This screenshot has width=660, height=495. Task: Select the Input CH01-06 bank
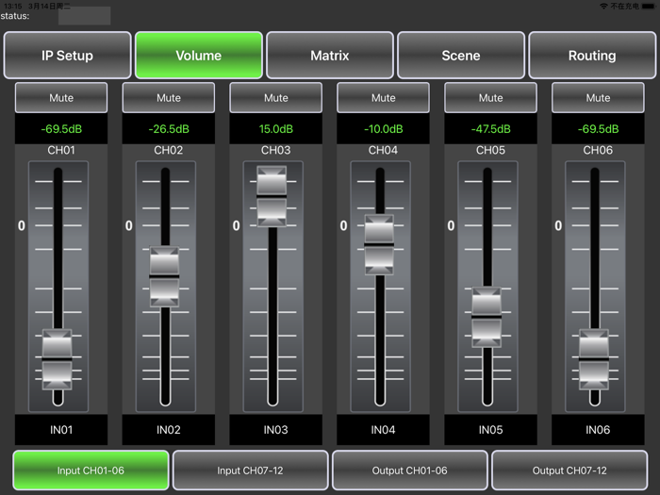point(91,470)
